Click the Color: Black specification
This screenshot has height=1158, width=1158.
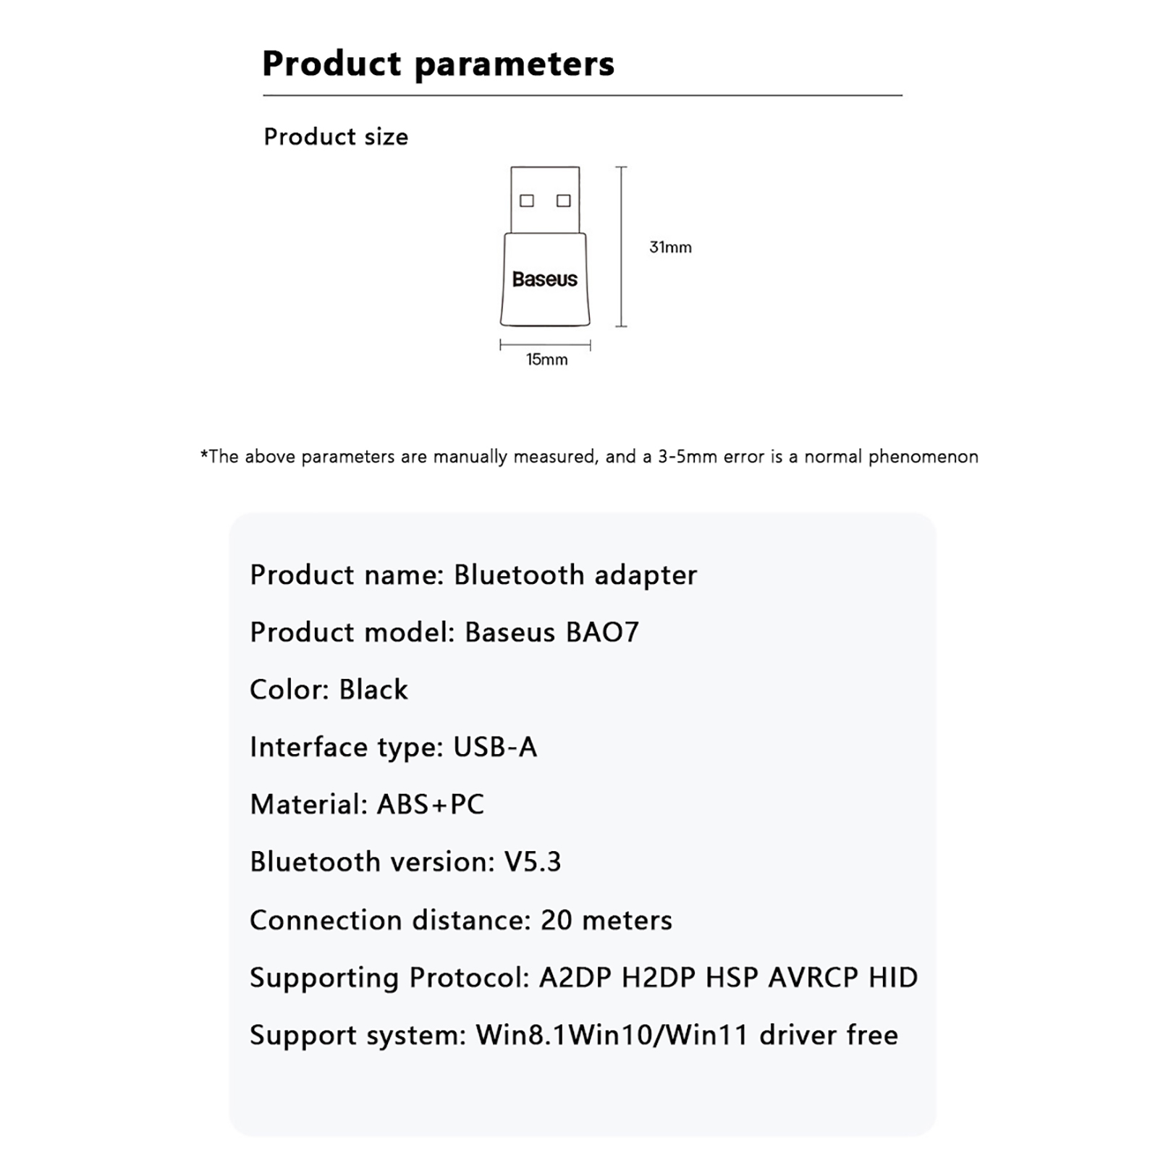[329, 690]
